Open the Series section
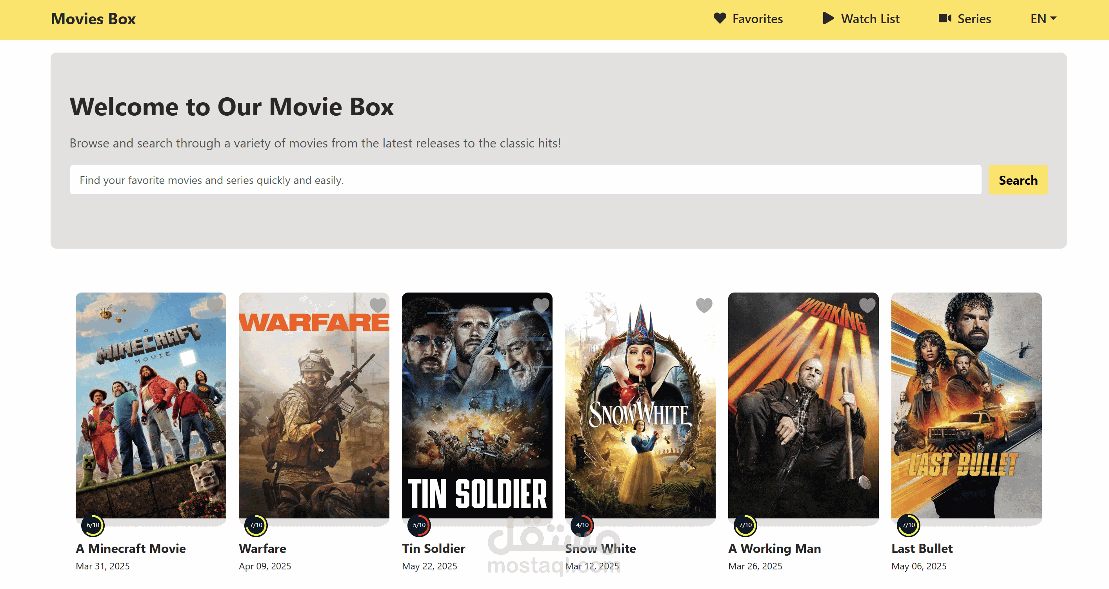The width and height of the screenshot is (1109, 589). 974,18
